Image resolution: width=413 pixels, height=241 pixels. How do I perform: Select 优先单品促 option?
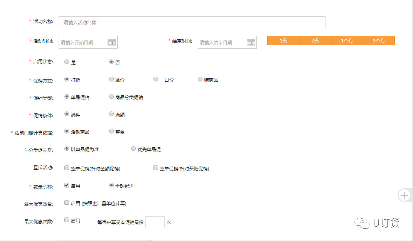pyautogui.click(x=133, y=148)
